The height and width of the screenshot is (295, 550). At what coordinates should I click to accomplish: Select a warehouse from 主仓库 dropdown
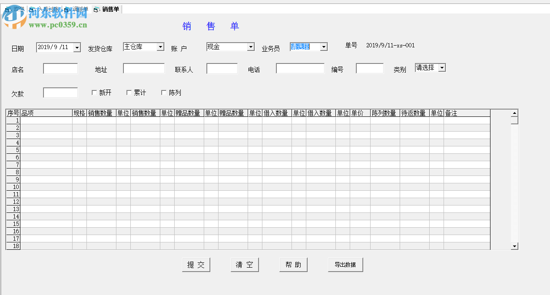pyautogui.click(x=160, y=46)
